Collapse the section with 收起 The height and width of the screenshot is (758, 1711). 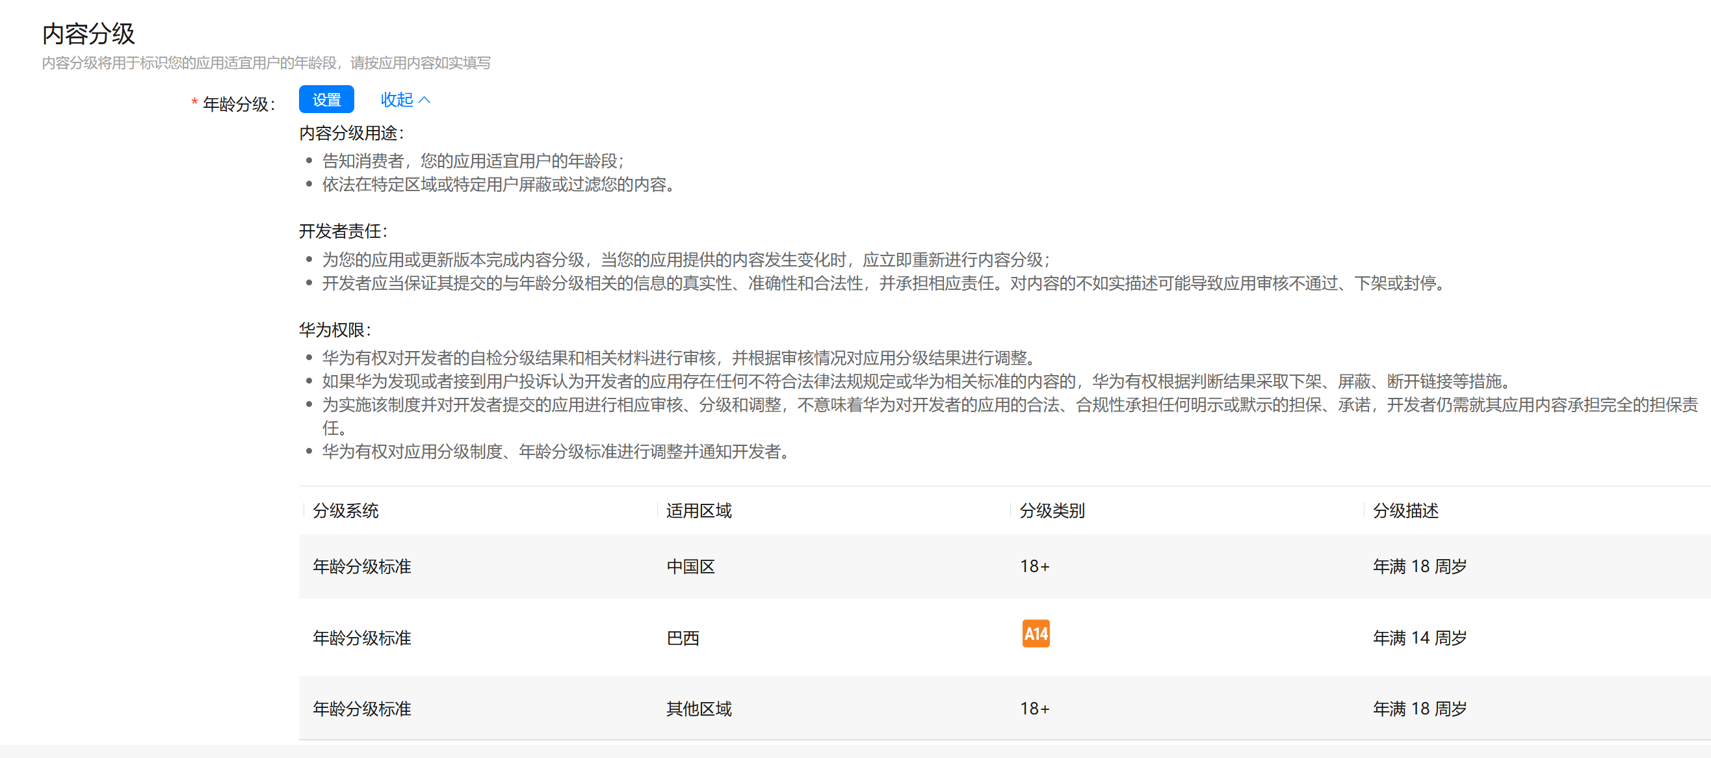[405, 99]
